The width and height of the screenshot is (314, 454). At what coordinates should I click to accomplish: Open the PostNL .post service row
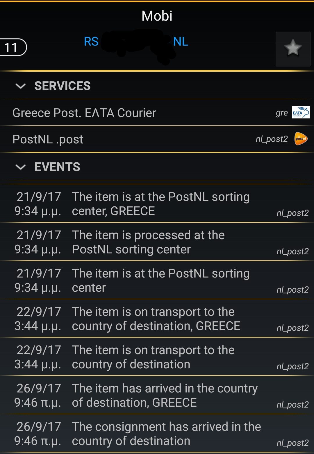pyautogui.click(x=48, y=139)
